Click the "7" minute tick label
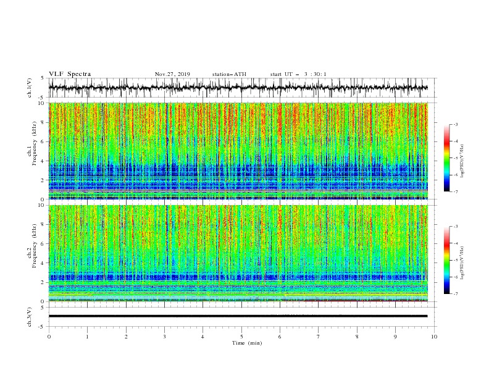The width and height of the screenshot is (489, 378). coord(319,337)
